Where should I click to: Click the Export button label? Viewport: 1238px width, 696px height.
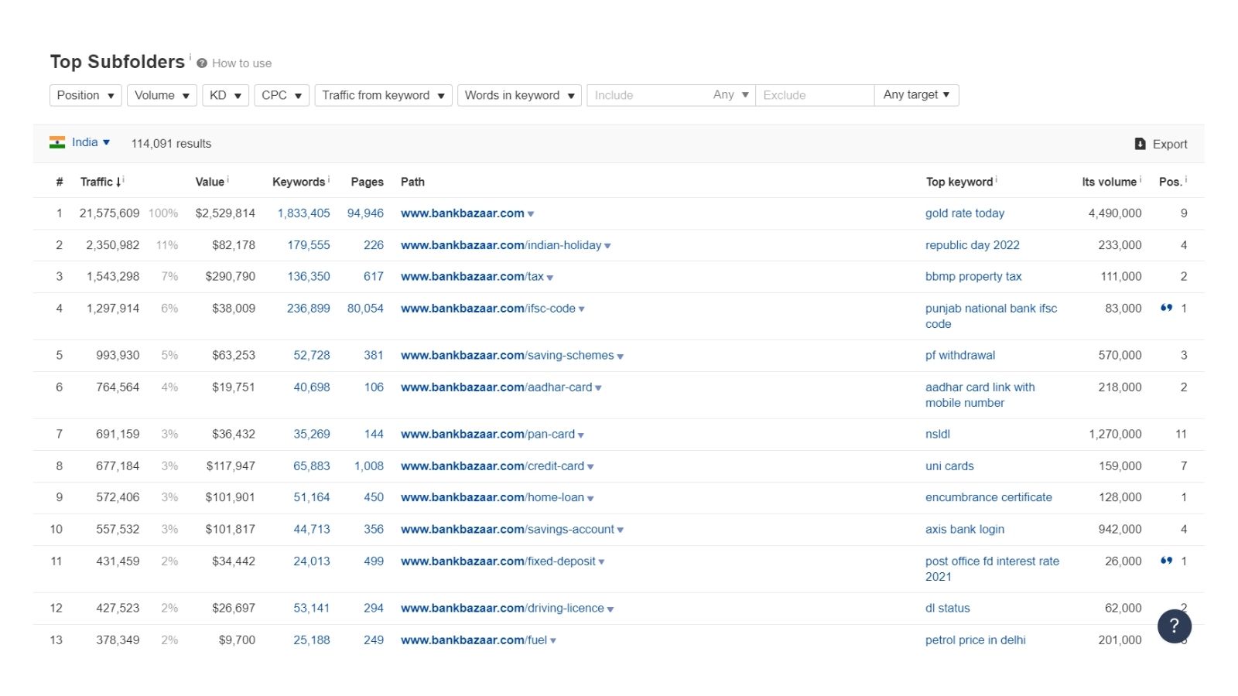1170,144
